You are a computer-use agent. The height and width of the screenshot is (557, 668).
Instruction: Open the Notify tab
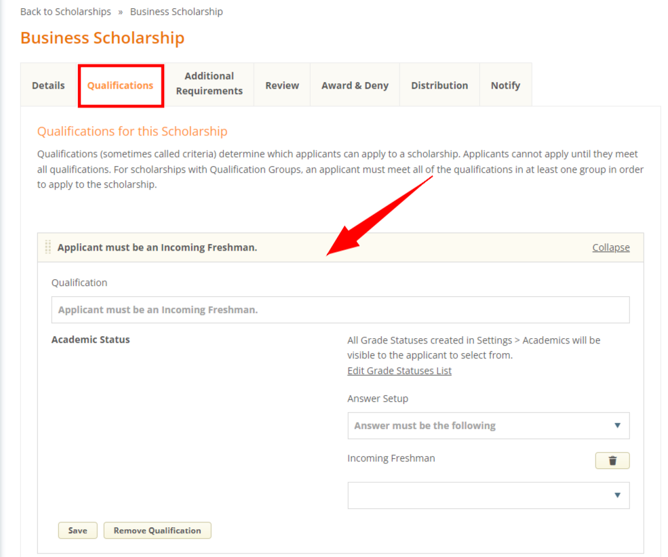tap(505, 85)
